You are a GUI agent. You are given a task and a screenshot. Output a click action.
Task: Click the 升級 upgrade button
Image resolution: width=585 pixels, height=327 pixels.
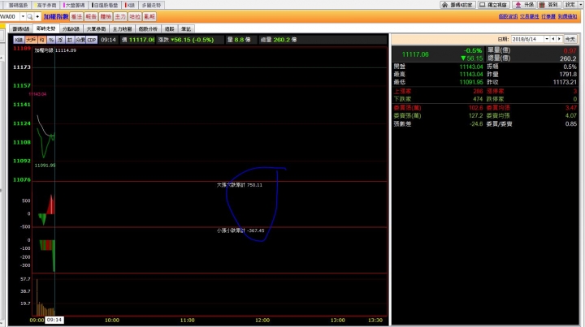525,5
